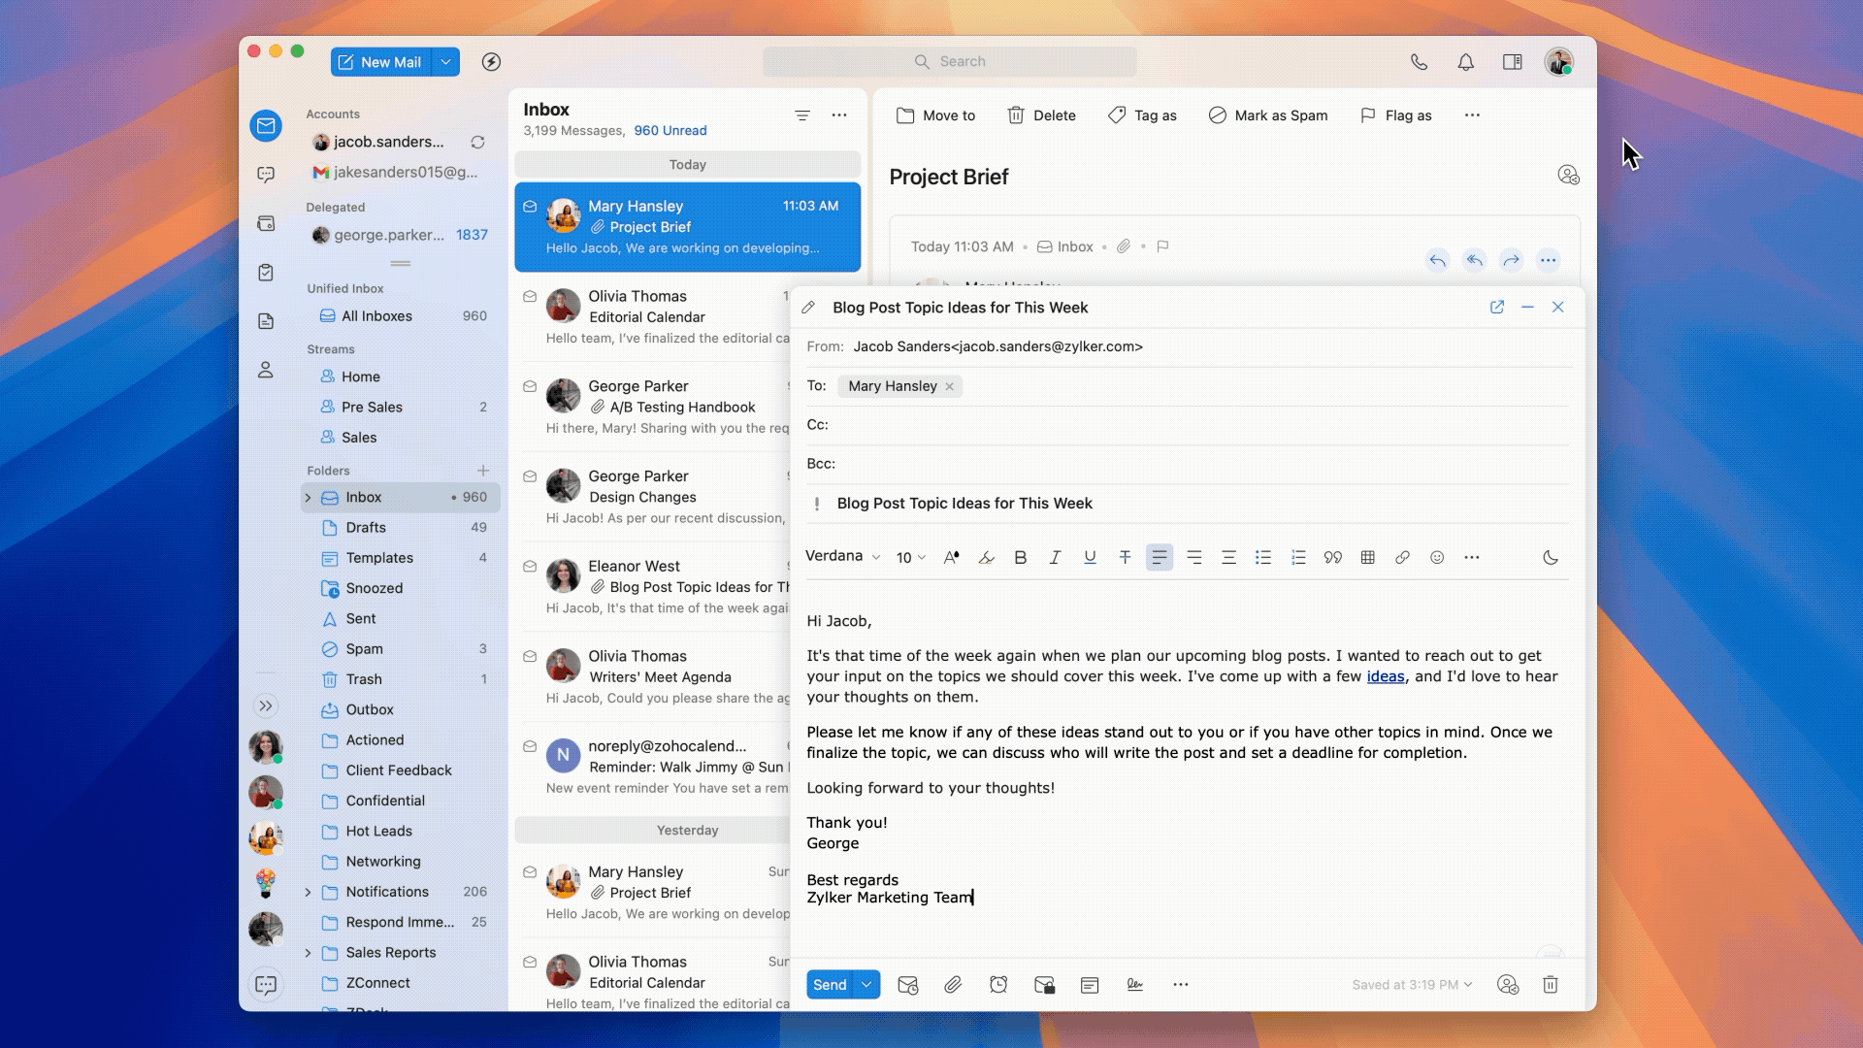Expand the Send button dropdown arrow
The image size is (1863, 1048).
coord(866,985)
